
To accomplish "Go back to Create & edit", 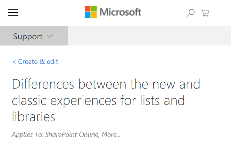I will click(x=38, y=61).
